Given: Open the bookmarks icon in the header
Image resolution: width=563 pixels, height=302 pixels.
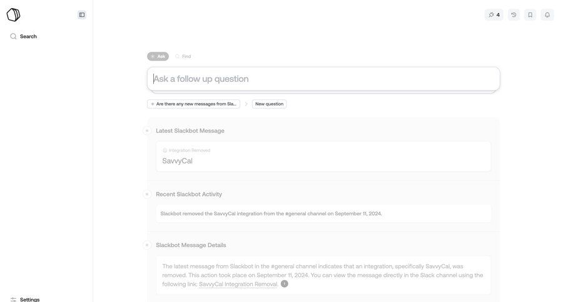Looking at the screenshot, I should (530, 15).
